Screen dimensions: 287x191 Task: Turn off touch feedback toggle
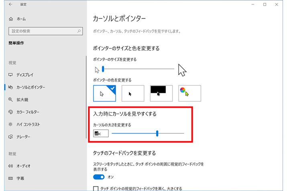click(x=99, y=177)
